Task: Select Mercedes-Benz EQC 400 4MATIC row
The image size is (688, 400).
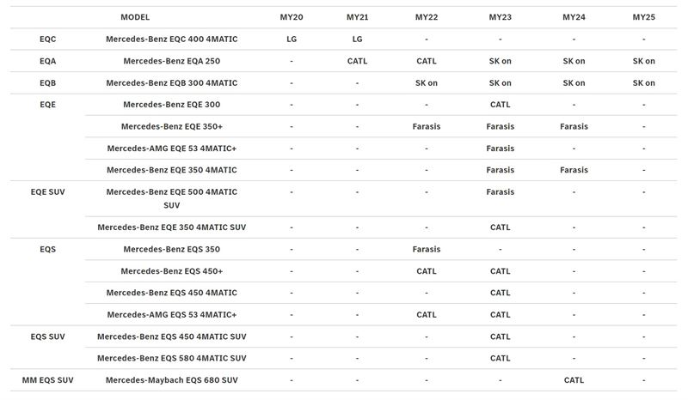Action: 343,39
